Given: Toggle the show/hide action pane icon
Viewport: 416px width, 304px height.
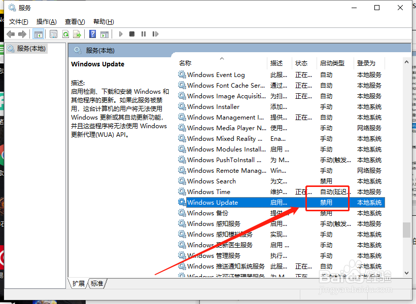Looking at the screenshot, I should coord(105,34).
